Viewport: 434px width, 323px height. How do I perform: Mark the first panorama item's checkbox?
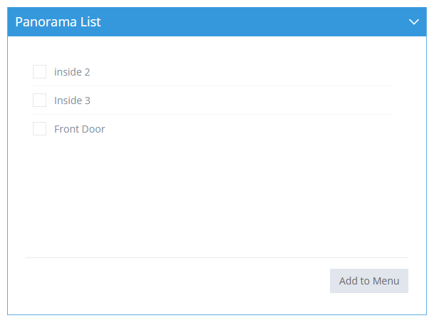click(40, 72)
